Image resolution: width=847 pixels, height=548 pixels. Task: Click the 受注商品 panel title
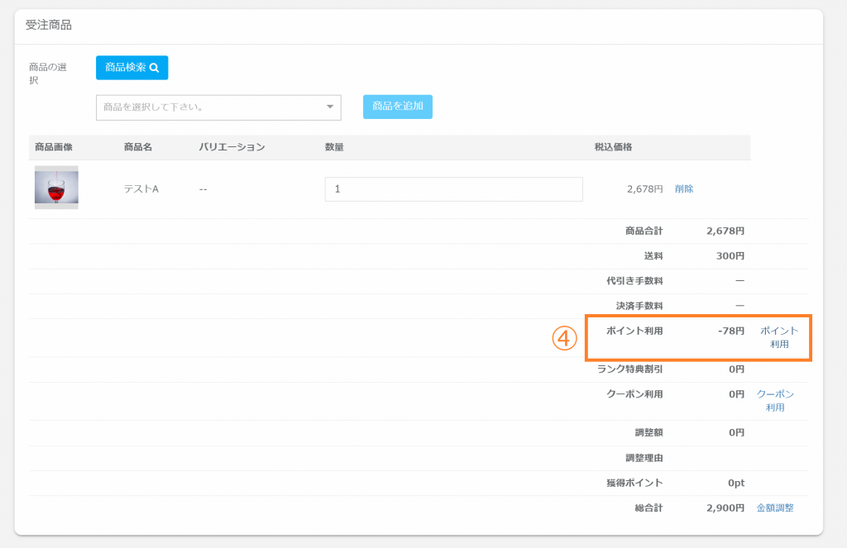[49, 26]
